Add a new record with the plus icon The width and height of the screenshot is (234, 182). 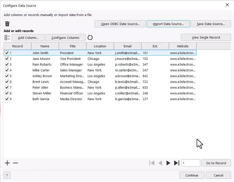(x=7, y=163)
